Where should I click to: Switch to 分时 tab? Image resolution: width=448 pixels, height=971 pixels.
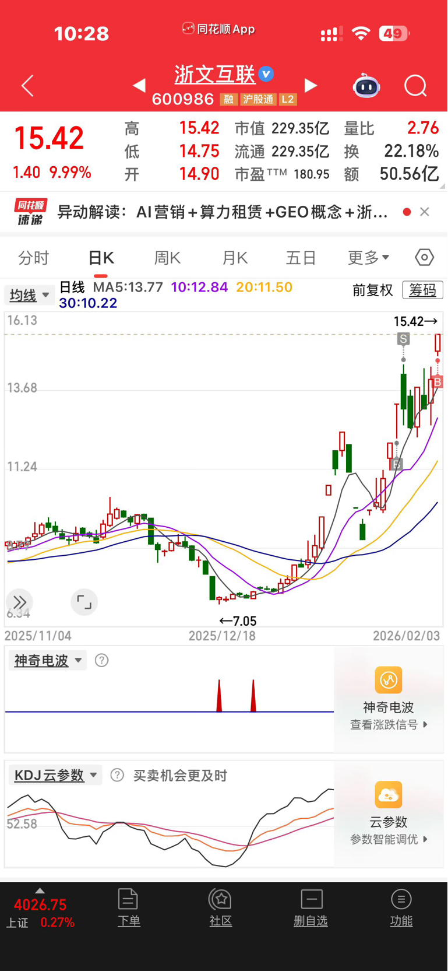click(33, 257)
